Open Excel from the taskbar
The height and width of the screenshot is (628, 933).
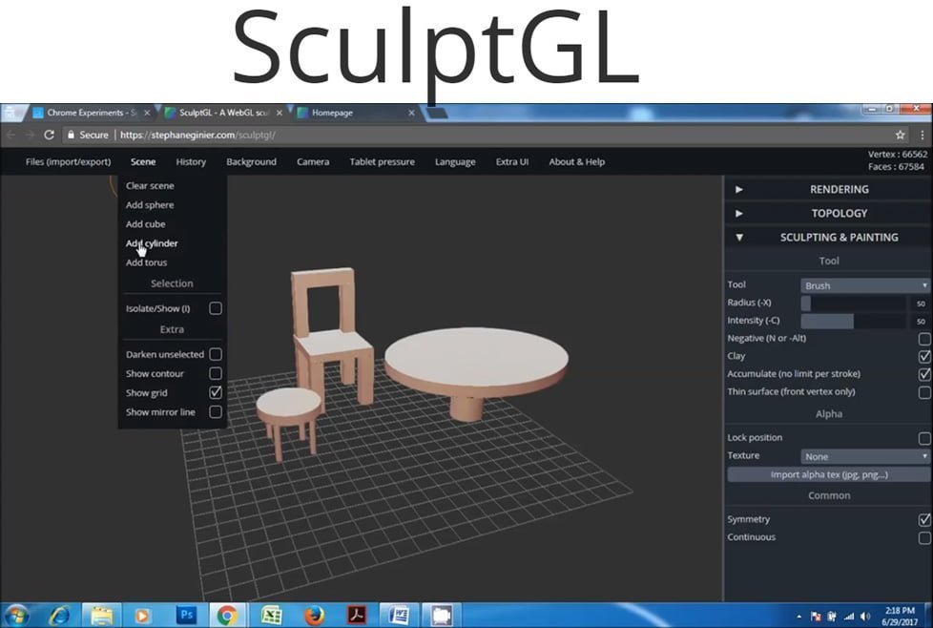[x=271, y=615]
